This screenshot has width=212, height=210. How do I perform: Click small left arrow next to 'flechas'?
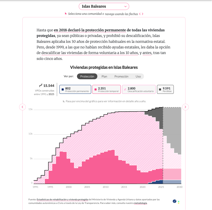tap(140, 14)
